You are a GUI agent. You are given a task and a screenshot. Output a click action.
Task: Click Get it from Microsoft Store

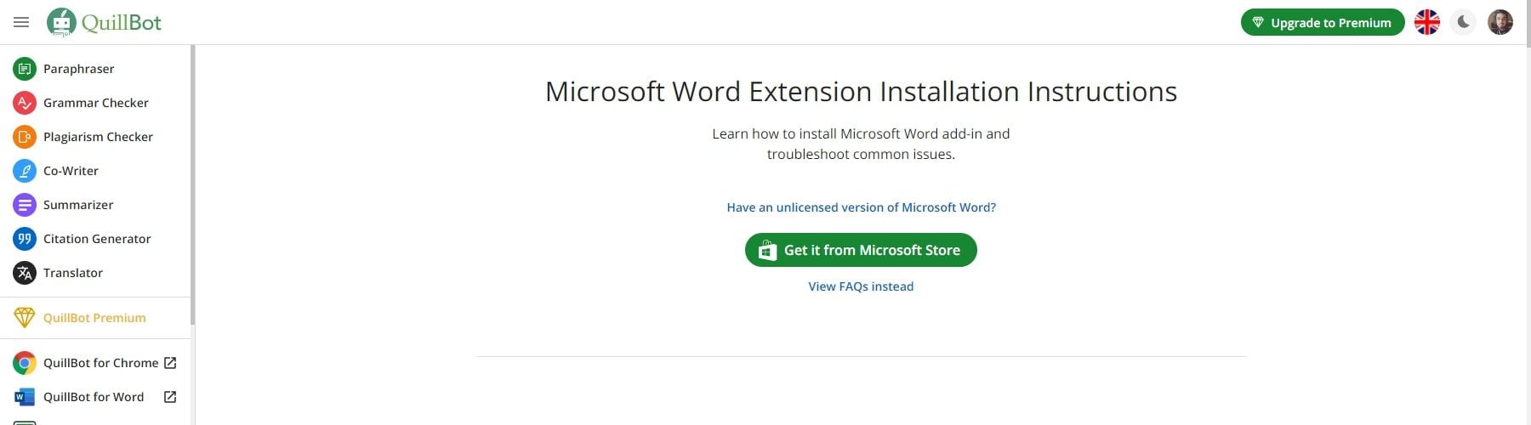(861, 250)
